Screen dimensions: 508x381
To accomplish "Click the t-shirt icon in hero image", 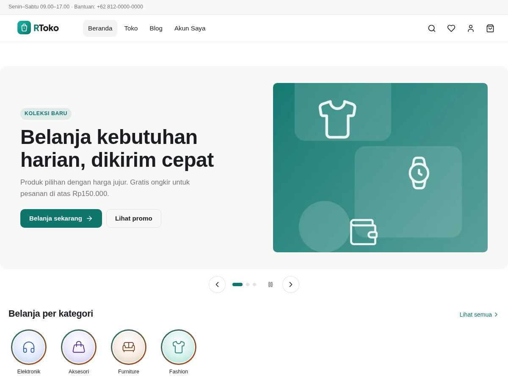I will click(x=337, y=119).
